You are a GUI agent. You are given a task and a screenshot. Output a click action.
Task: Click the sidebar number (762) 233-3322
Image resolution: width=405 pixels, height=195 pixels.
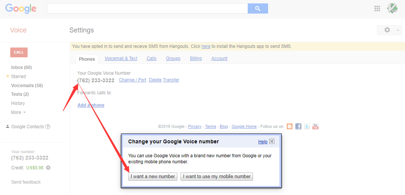(x=30, y=158)
